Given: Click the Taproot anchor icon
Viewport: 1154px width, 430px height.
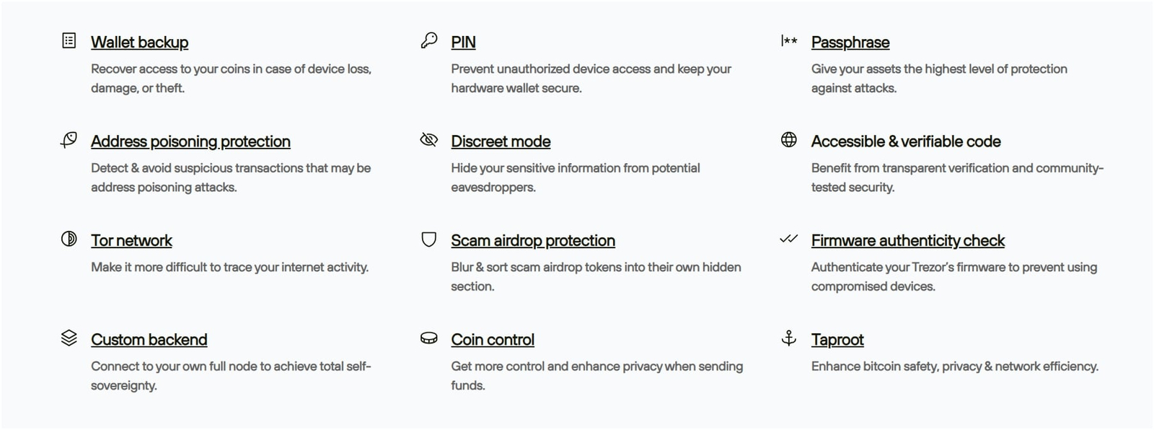Looking at the screenshot, I should pos(789,338).
